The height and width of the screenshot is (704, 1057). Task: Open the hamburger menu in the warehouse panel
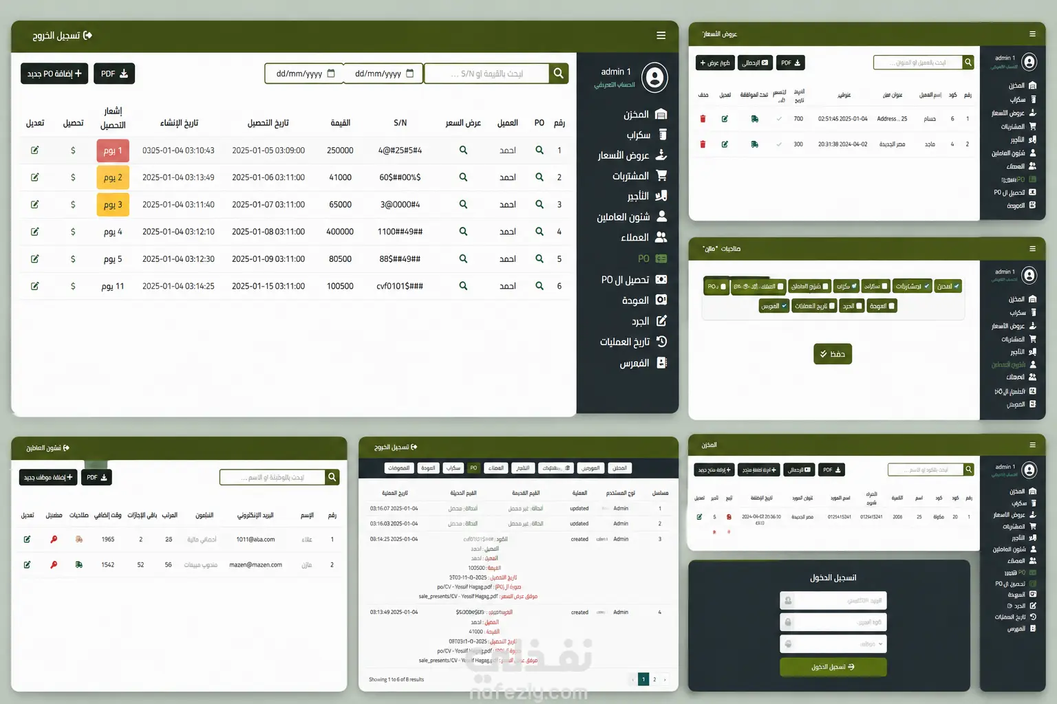[1032, 445]
